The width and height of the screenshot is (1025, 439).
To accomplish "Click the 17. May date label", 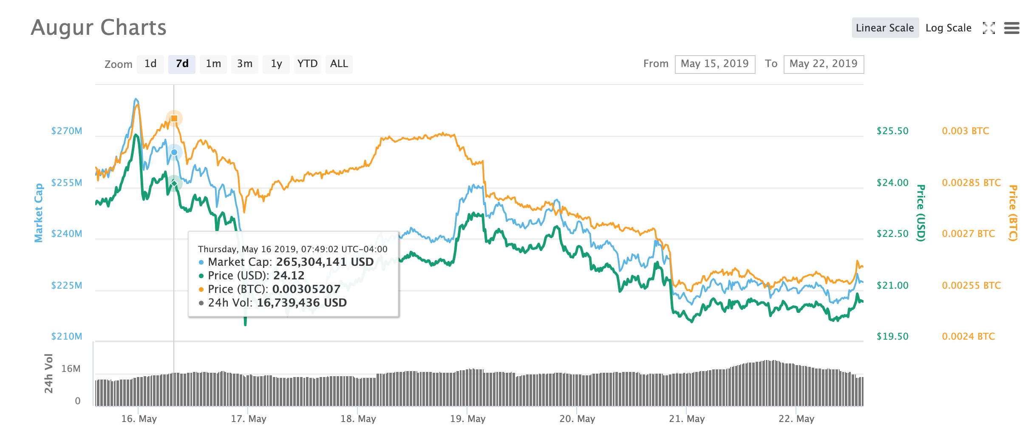I will point(249,419).
